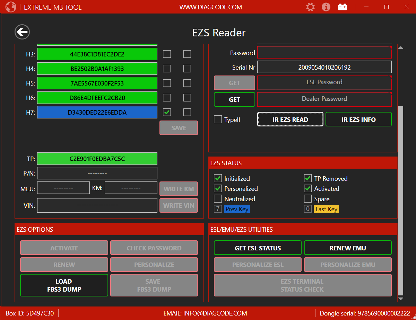Image resolution: width=416 pixels, height=320 pixels.
Task: Check the Spare status checkbox
Action: pyautogui.click(x=308, y=199)
